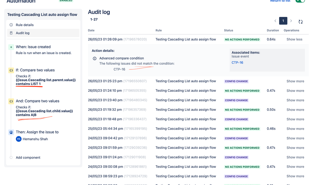The height and width of the screenshot is (185, 318).
Task: Click If: Compare two values braces icon
Action: click(x=11, y=70)
